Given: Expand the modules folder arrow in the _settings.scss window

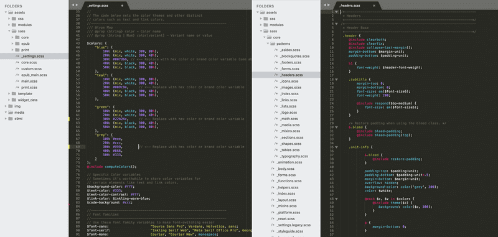Looking at the screenshot, I should click(9, 25).
